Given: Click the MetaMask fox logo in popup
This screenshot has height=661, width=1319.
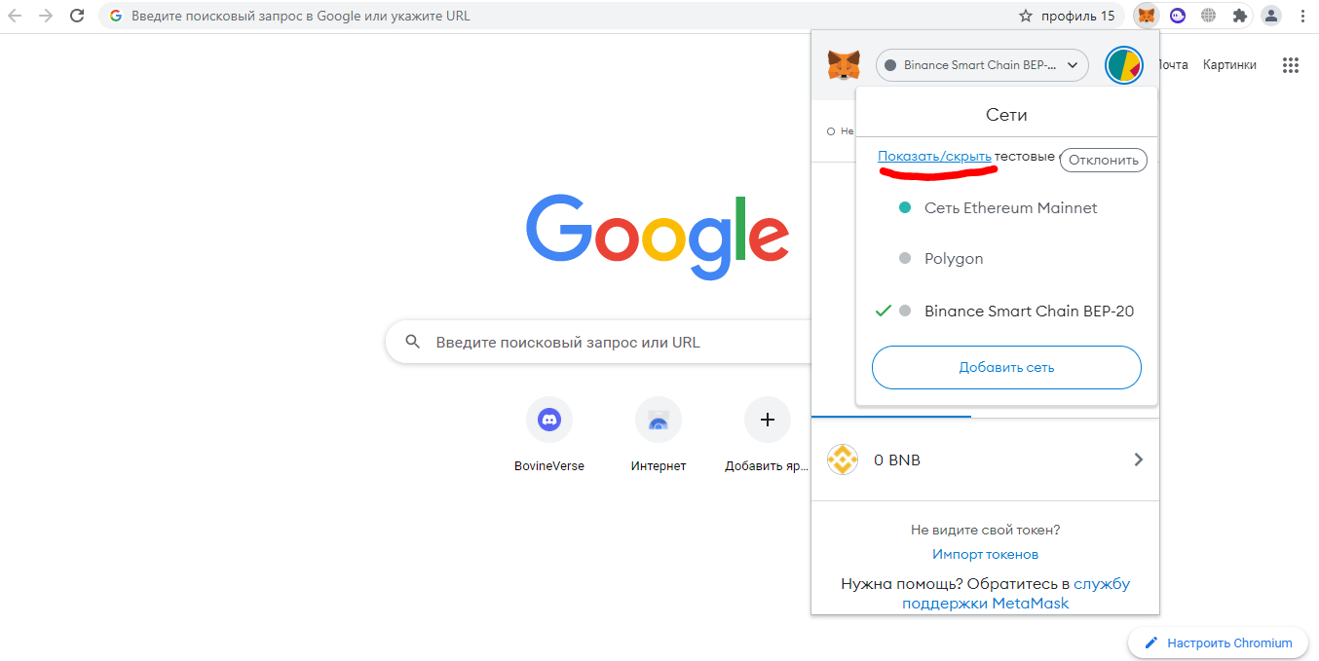Looking at the screenshot, I should [844, 65].
